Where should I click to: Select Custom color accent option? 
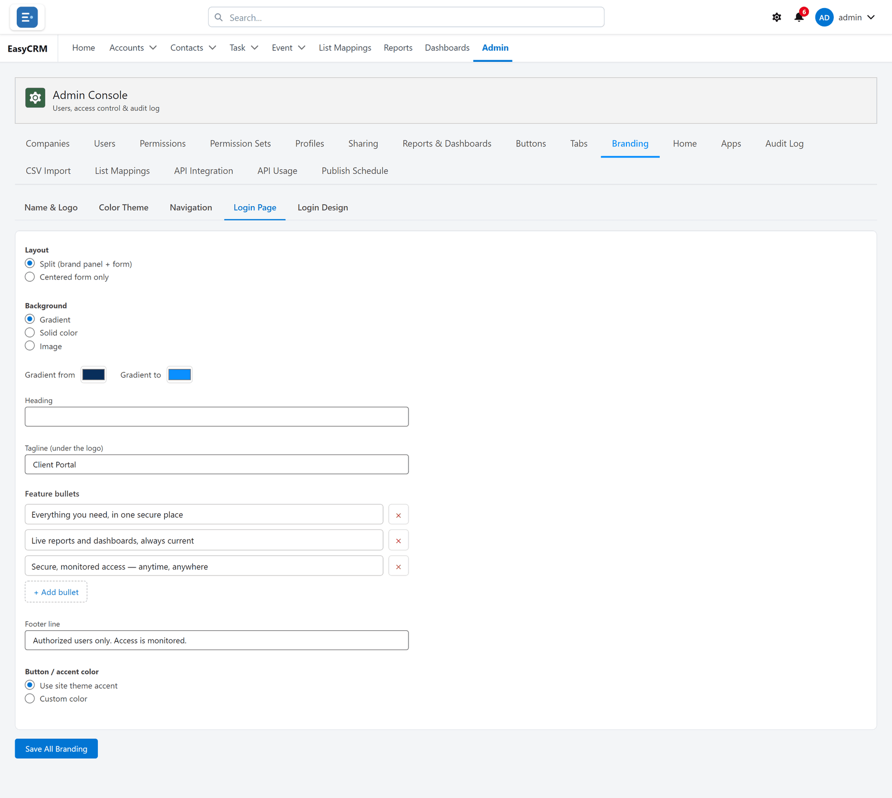pyautogui.click(x=30, y=699)
